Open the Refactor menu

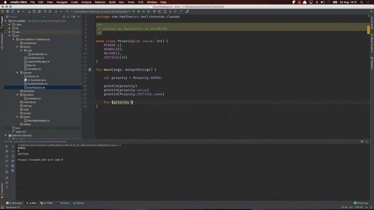(x=100, y=2)
